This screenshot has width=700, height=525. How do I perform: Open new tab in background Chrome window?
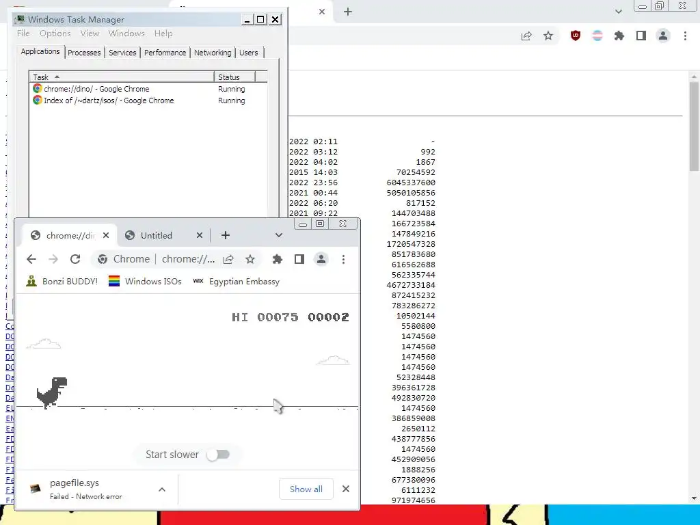(x=348, y=12)
